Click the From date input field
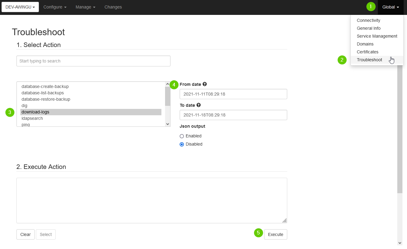This screenshot has width=407, height=249. click(x=233, y=94)
